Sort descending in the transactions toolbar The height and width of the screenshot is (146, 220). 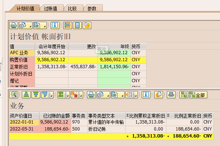point(36,95)
